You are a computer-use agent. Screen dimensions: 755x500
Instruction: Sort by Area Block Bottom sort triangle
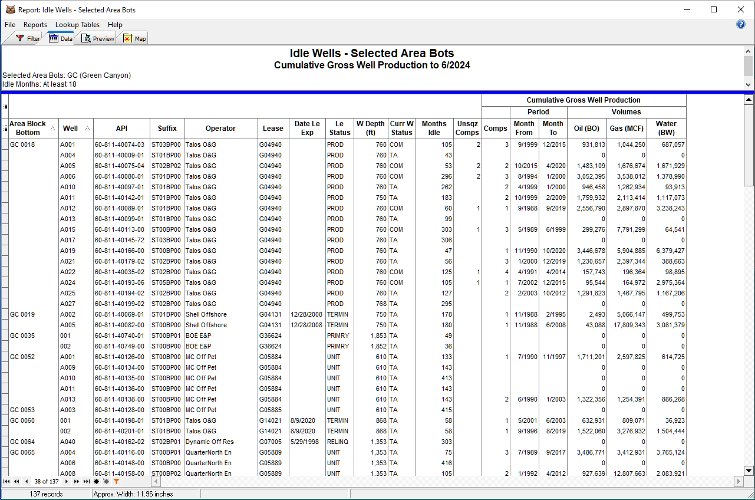tap(53, 128)
